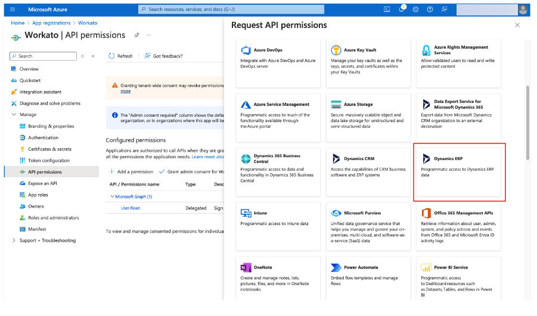Image resolution: width=537 pixels, height=316 pixels.
Task: Open the hamburger portal menu
Action: coord(13,10)
